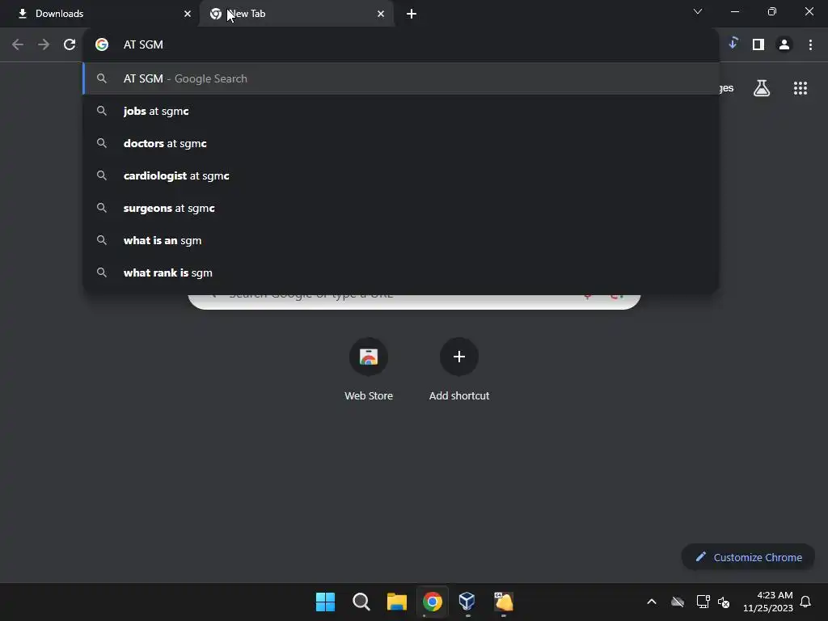Image resolution: width=828 pixels, height=621 pixels.
Task: Open Search Labs flask icon
Action: click(762, 88)
